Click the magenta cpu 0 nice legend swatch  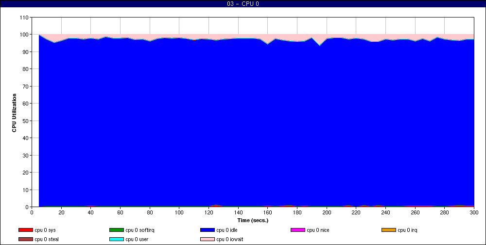[x=298, y=230]
